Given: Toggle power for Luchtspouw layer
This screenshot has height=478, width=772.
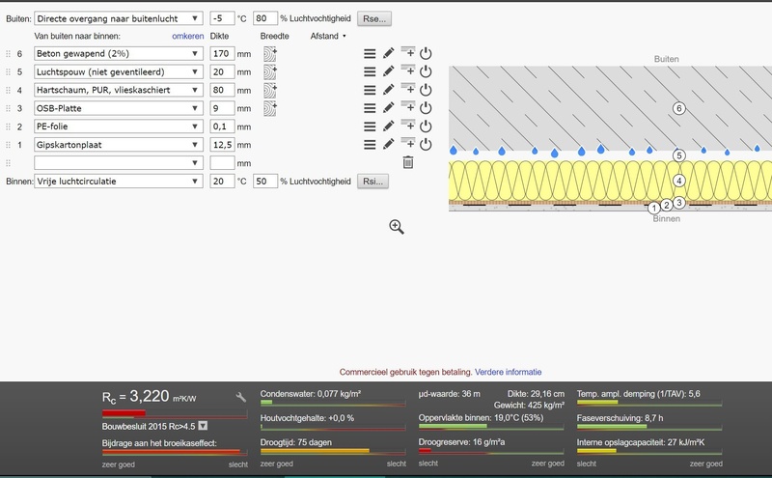Looking at the screenshot, I should click(426, 72).
